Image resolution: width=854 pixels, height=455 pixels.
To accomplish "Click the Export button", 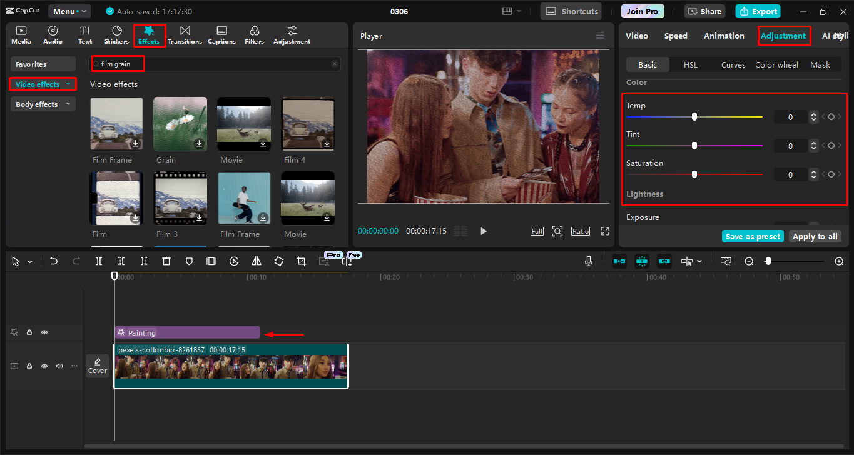I will tap(758, 11).
